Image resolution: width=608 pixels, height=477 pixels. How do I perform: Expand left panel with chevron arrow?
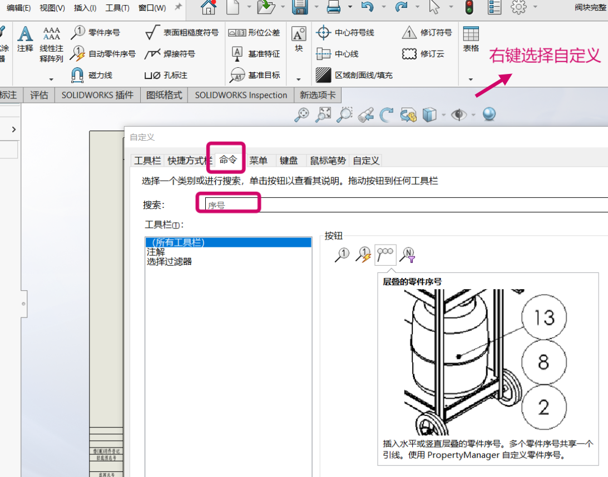click(14, 130)
